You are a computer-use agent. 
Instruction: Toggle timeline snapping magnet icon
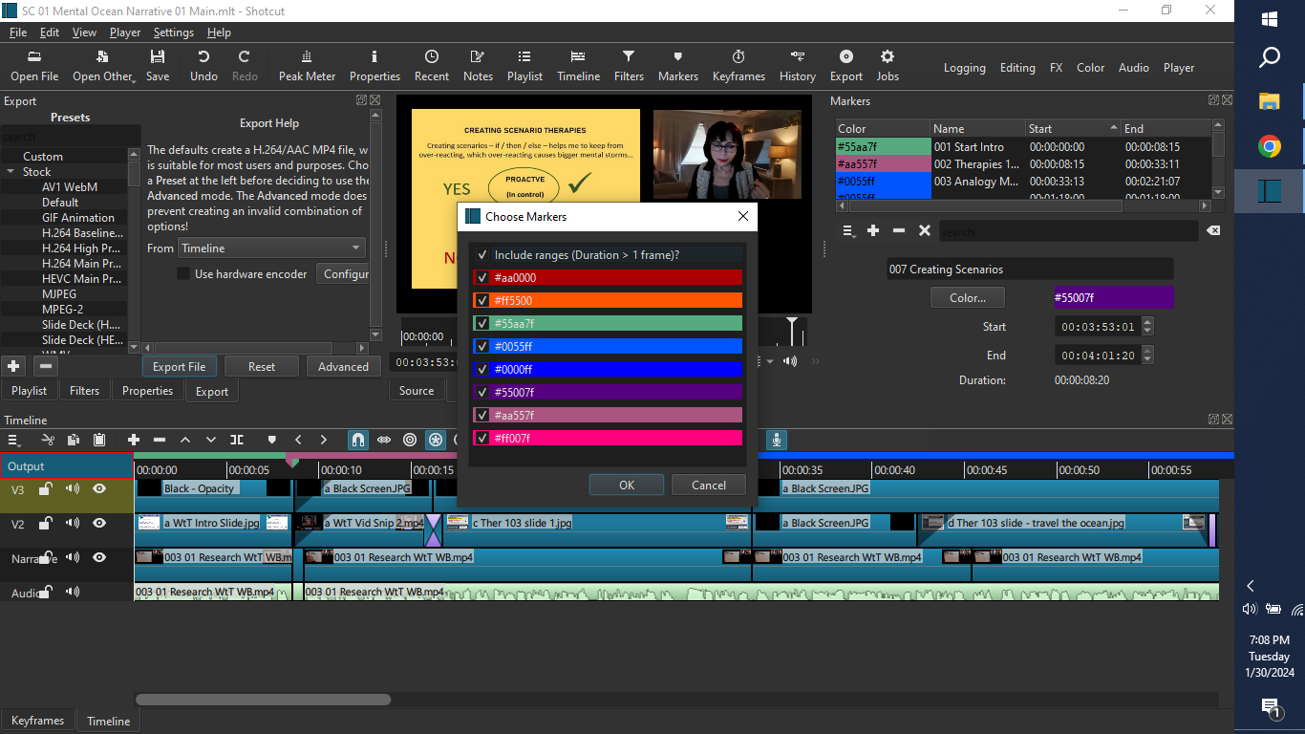coord(357,440)
